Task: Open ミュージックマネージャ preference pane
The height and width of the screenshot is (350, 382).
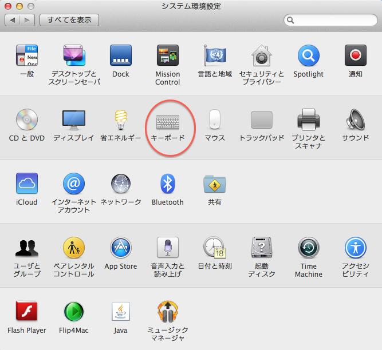Action: (168, 312)
